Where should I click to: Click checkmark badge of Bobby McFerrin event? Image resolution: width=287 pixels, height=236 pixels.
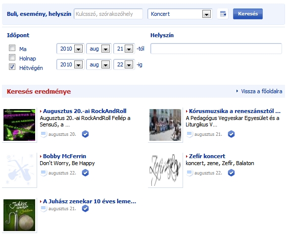(x=85, y=173)
